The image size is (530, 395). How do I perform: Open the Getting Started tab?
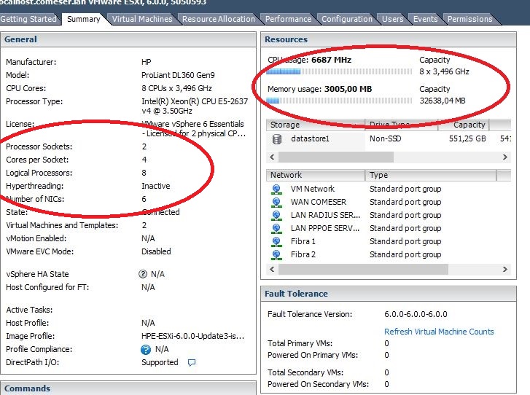click(28, 19)
